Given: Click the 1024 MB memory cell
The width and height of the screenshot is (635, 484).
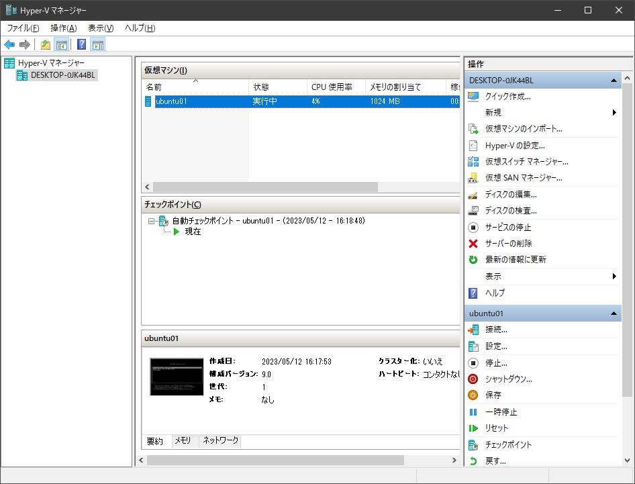Looking at the screenshot, I should click(385, 101).
